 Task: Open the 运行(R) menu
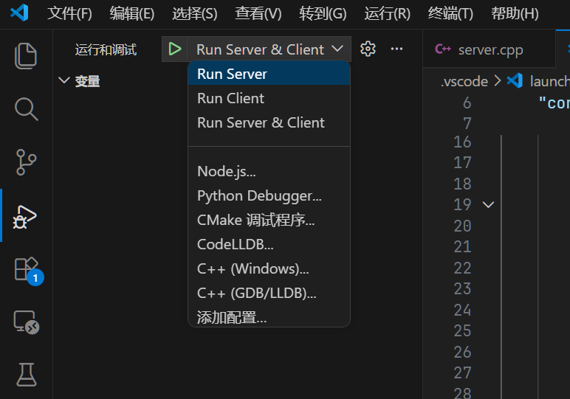[387, 13]
